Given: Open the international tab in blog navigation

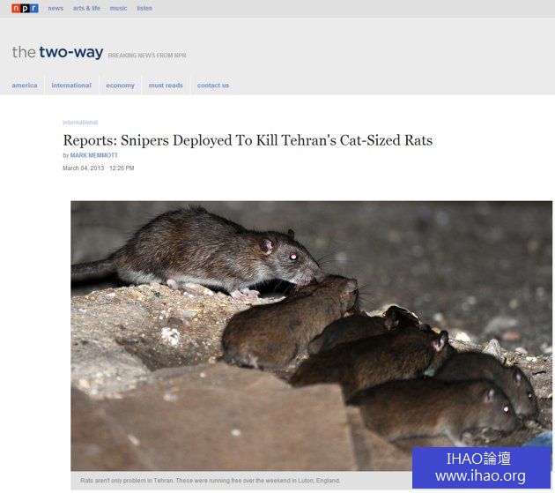Looking at the screenshot, I should tap(71, 86).
